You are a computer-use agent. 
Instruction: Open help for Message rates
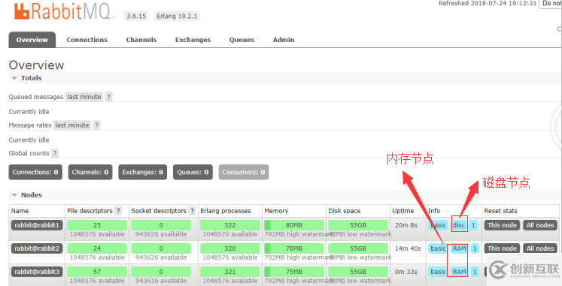pos(96,125)
